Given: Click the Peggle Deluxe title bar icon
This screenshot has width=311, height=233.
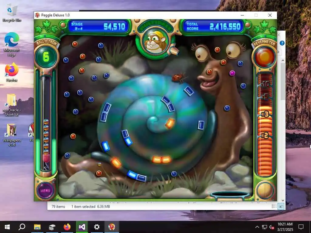Looking at the screenshot, I should [x=37, y=15].
